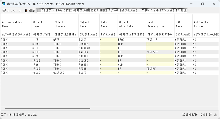The height and width of the screenshot is (119, 220).
Task: Click the horizontal scrollbar under the results
Action: coord(46,108)
